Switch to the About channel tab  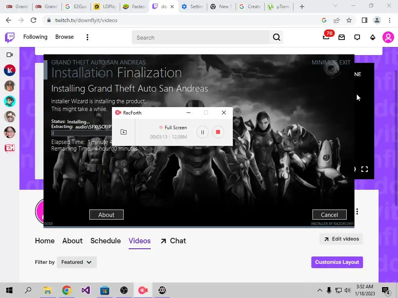(72, 241)
